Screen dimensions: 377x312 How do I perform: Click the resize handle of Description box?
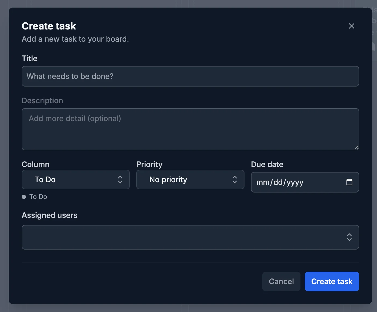point(356,148)
